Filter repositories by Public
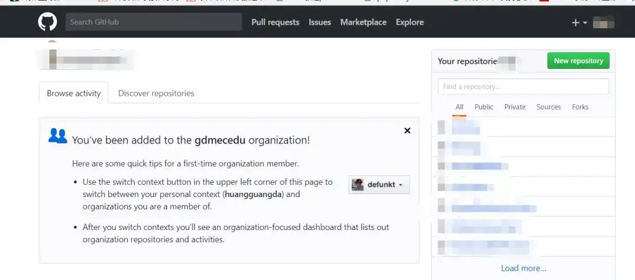Image resolution: width=635 pixels, height=280 pixels. [484, 106]
